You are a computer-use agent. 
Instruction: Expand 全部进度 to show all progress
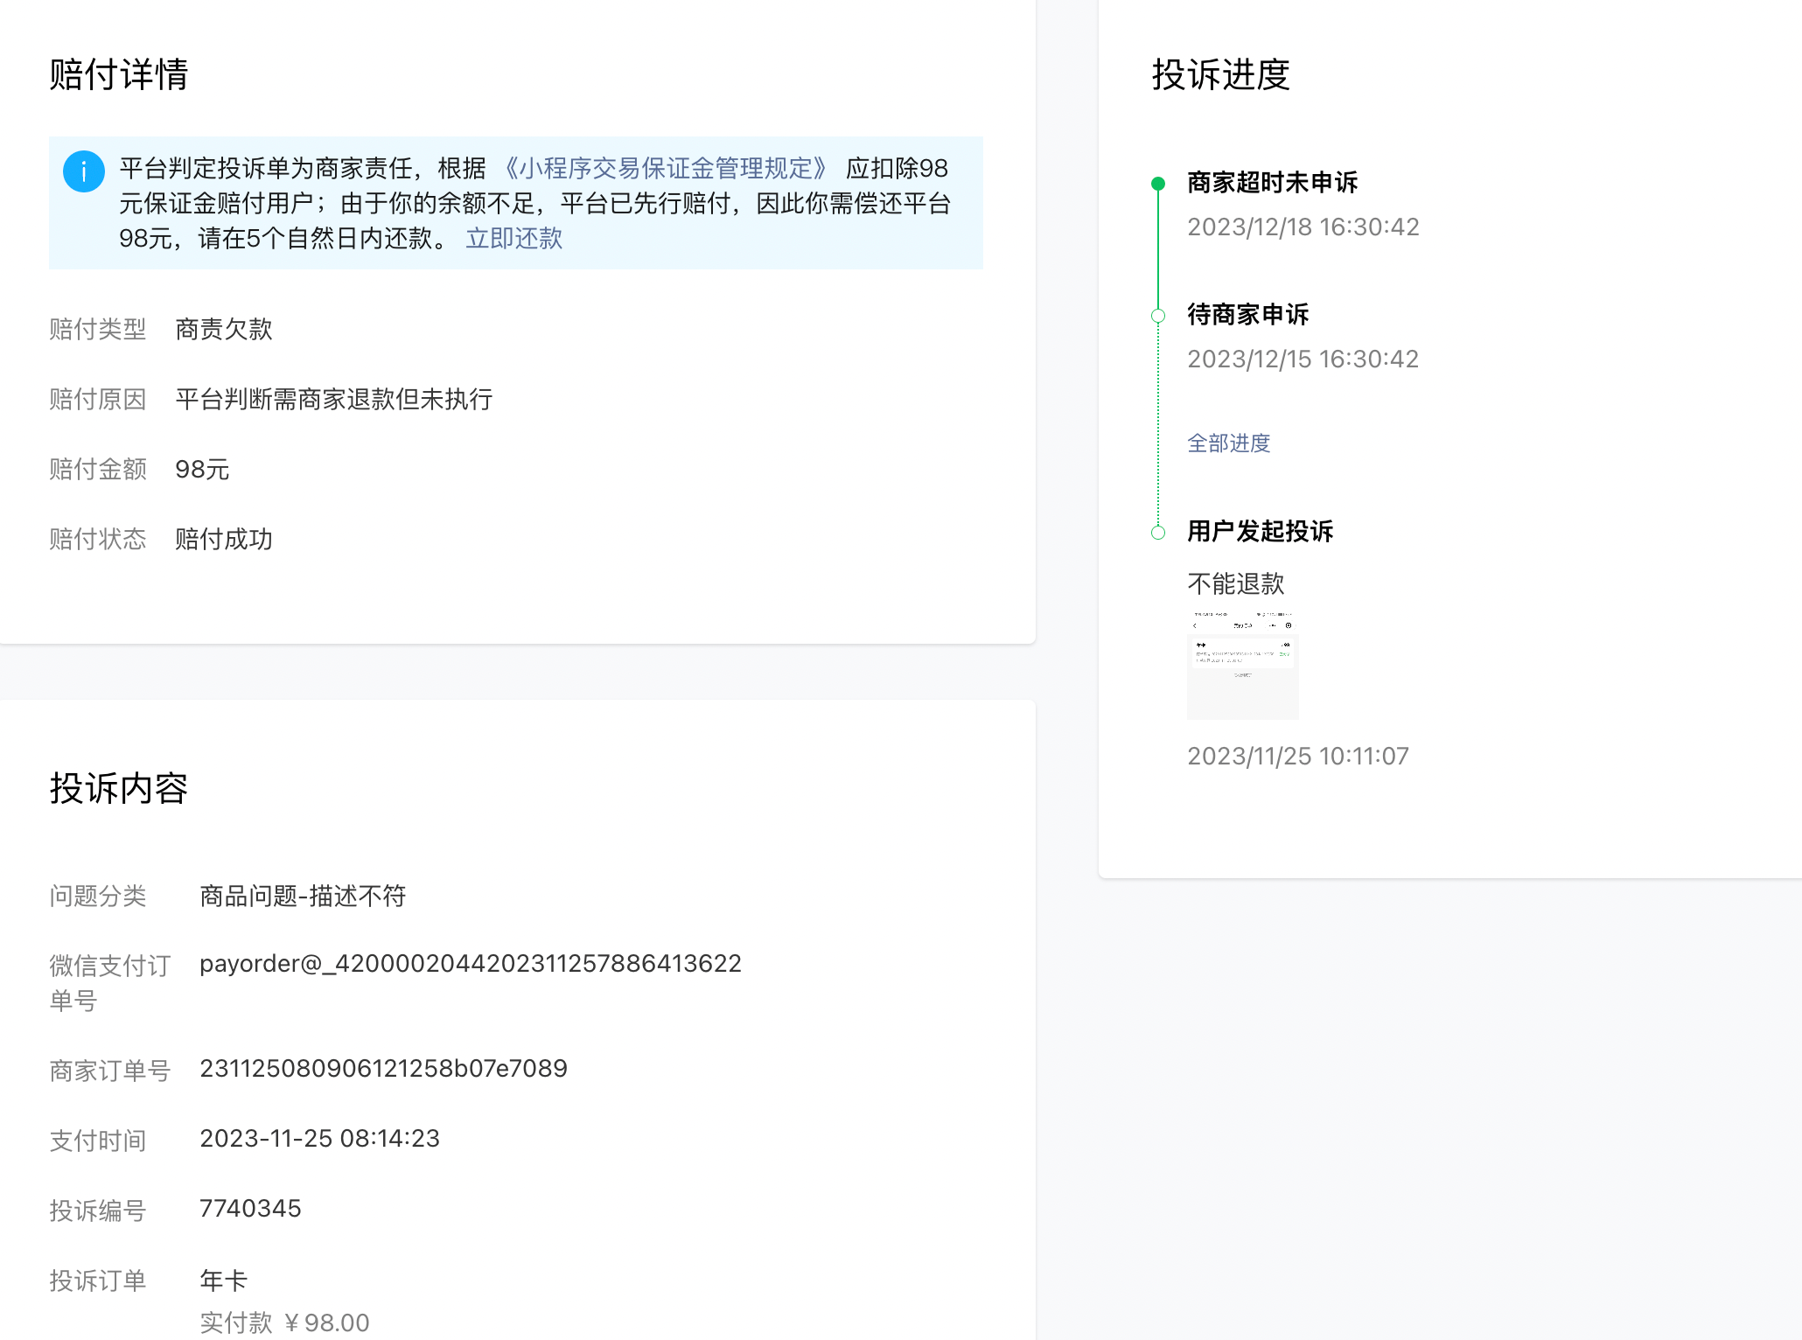(1228, 443)
